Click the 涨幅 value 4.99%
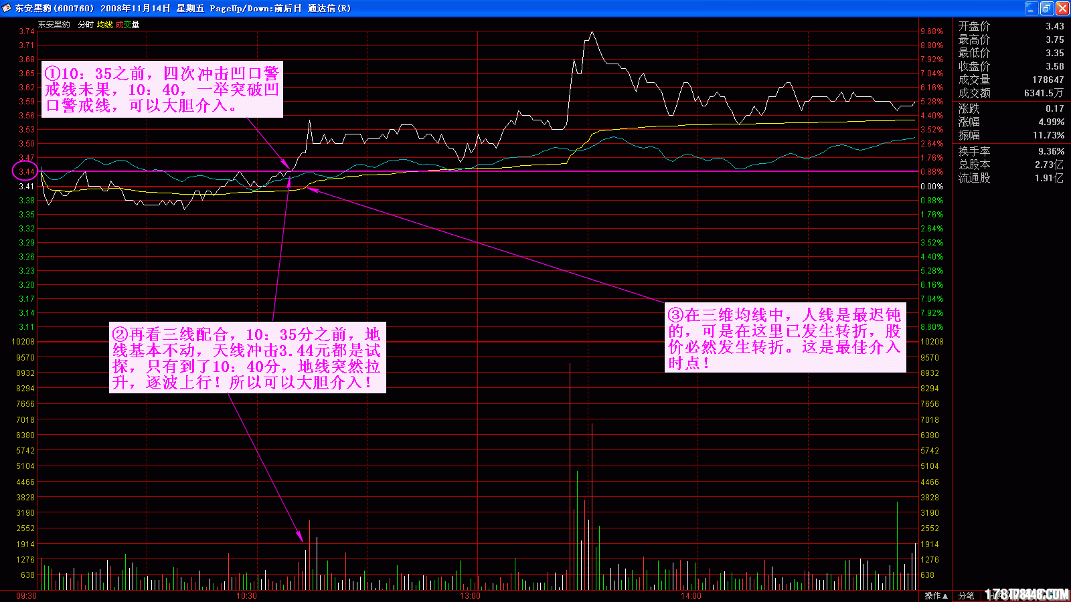Viewport: 1071px width, 602px height. 1052,122
